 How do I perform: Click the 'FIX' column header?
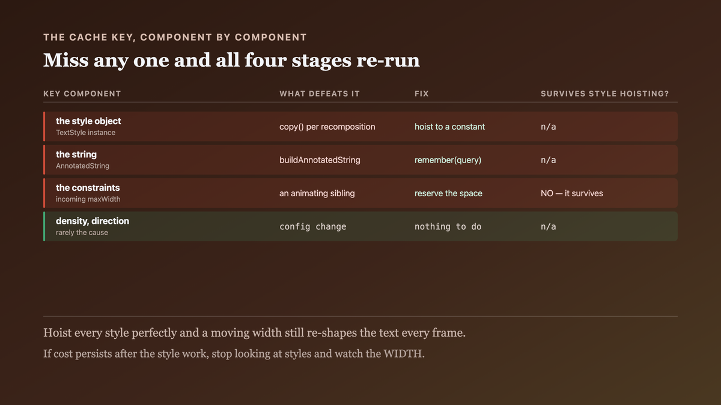click(x=422, y=94)
